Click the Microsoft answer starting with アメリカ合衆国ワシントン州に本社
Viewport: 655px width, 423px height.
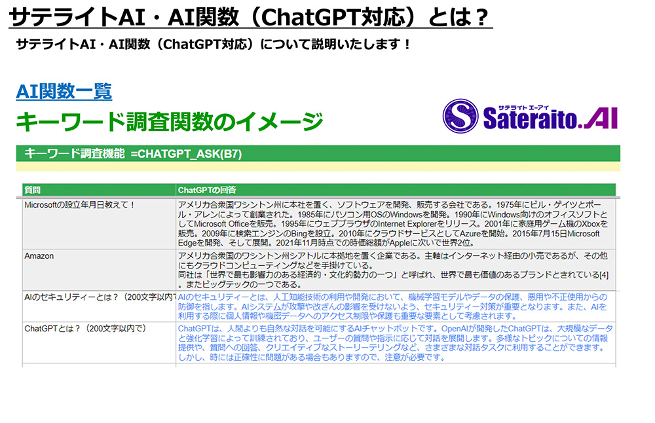coord(396,224)
